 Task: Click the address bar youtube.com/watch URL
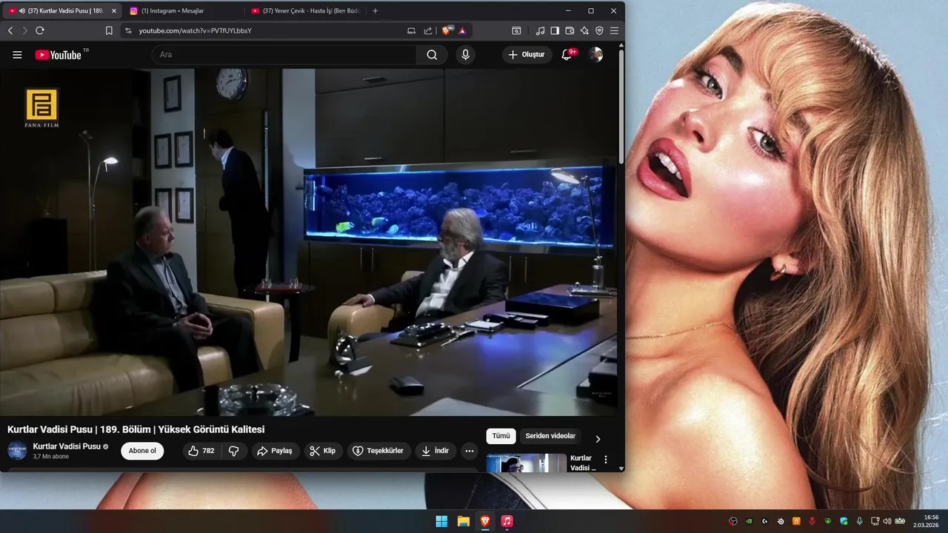pos(196,30)
